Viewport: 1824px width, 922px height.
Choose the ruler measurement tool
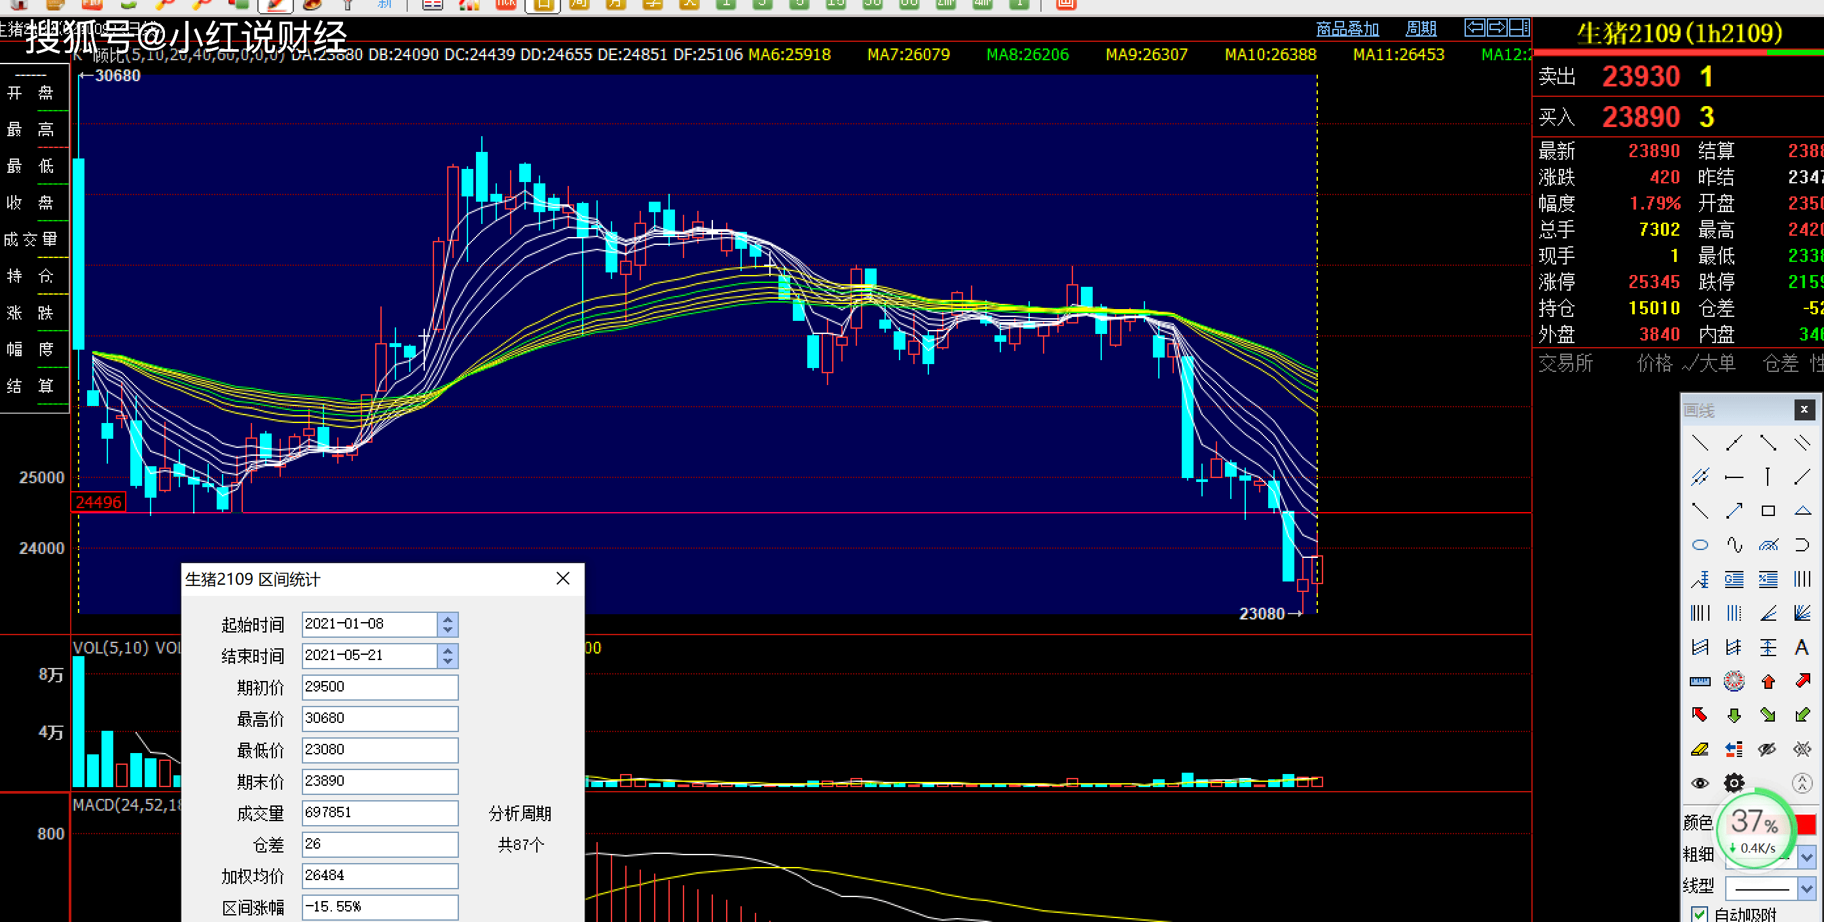[x=1700, y=681]
